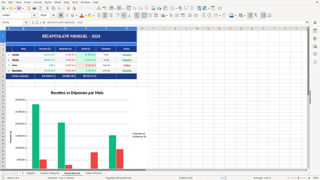Image resolution: width=320 pixels, height=180 pixels.
Task: Open the Styles menu
Action: [x=48, y=2]
